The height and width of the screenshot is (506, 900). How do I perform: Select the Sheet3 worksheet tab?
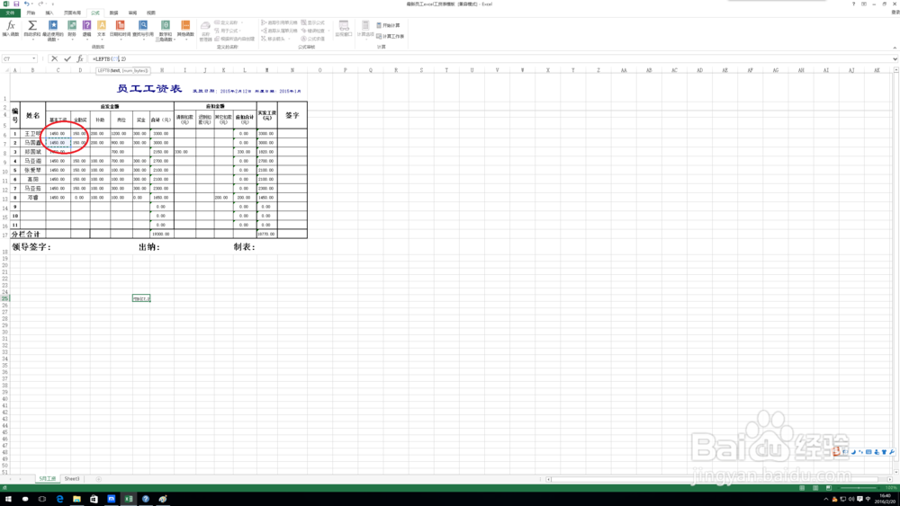pos(72,478)
